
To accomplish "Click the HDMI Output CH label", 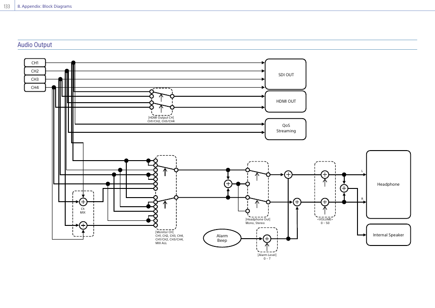I will 161,117.
